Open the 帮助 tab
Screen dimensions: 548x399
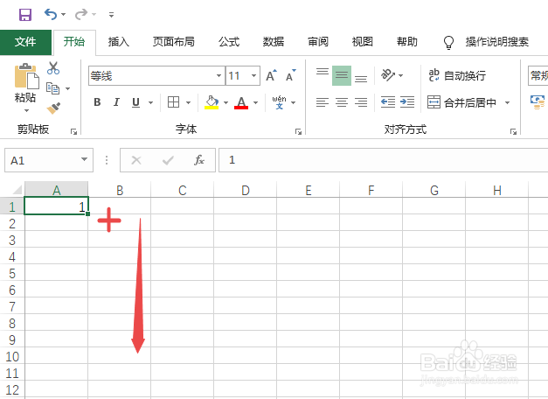pyautogui.click(x=407, y=42)
